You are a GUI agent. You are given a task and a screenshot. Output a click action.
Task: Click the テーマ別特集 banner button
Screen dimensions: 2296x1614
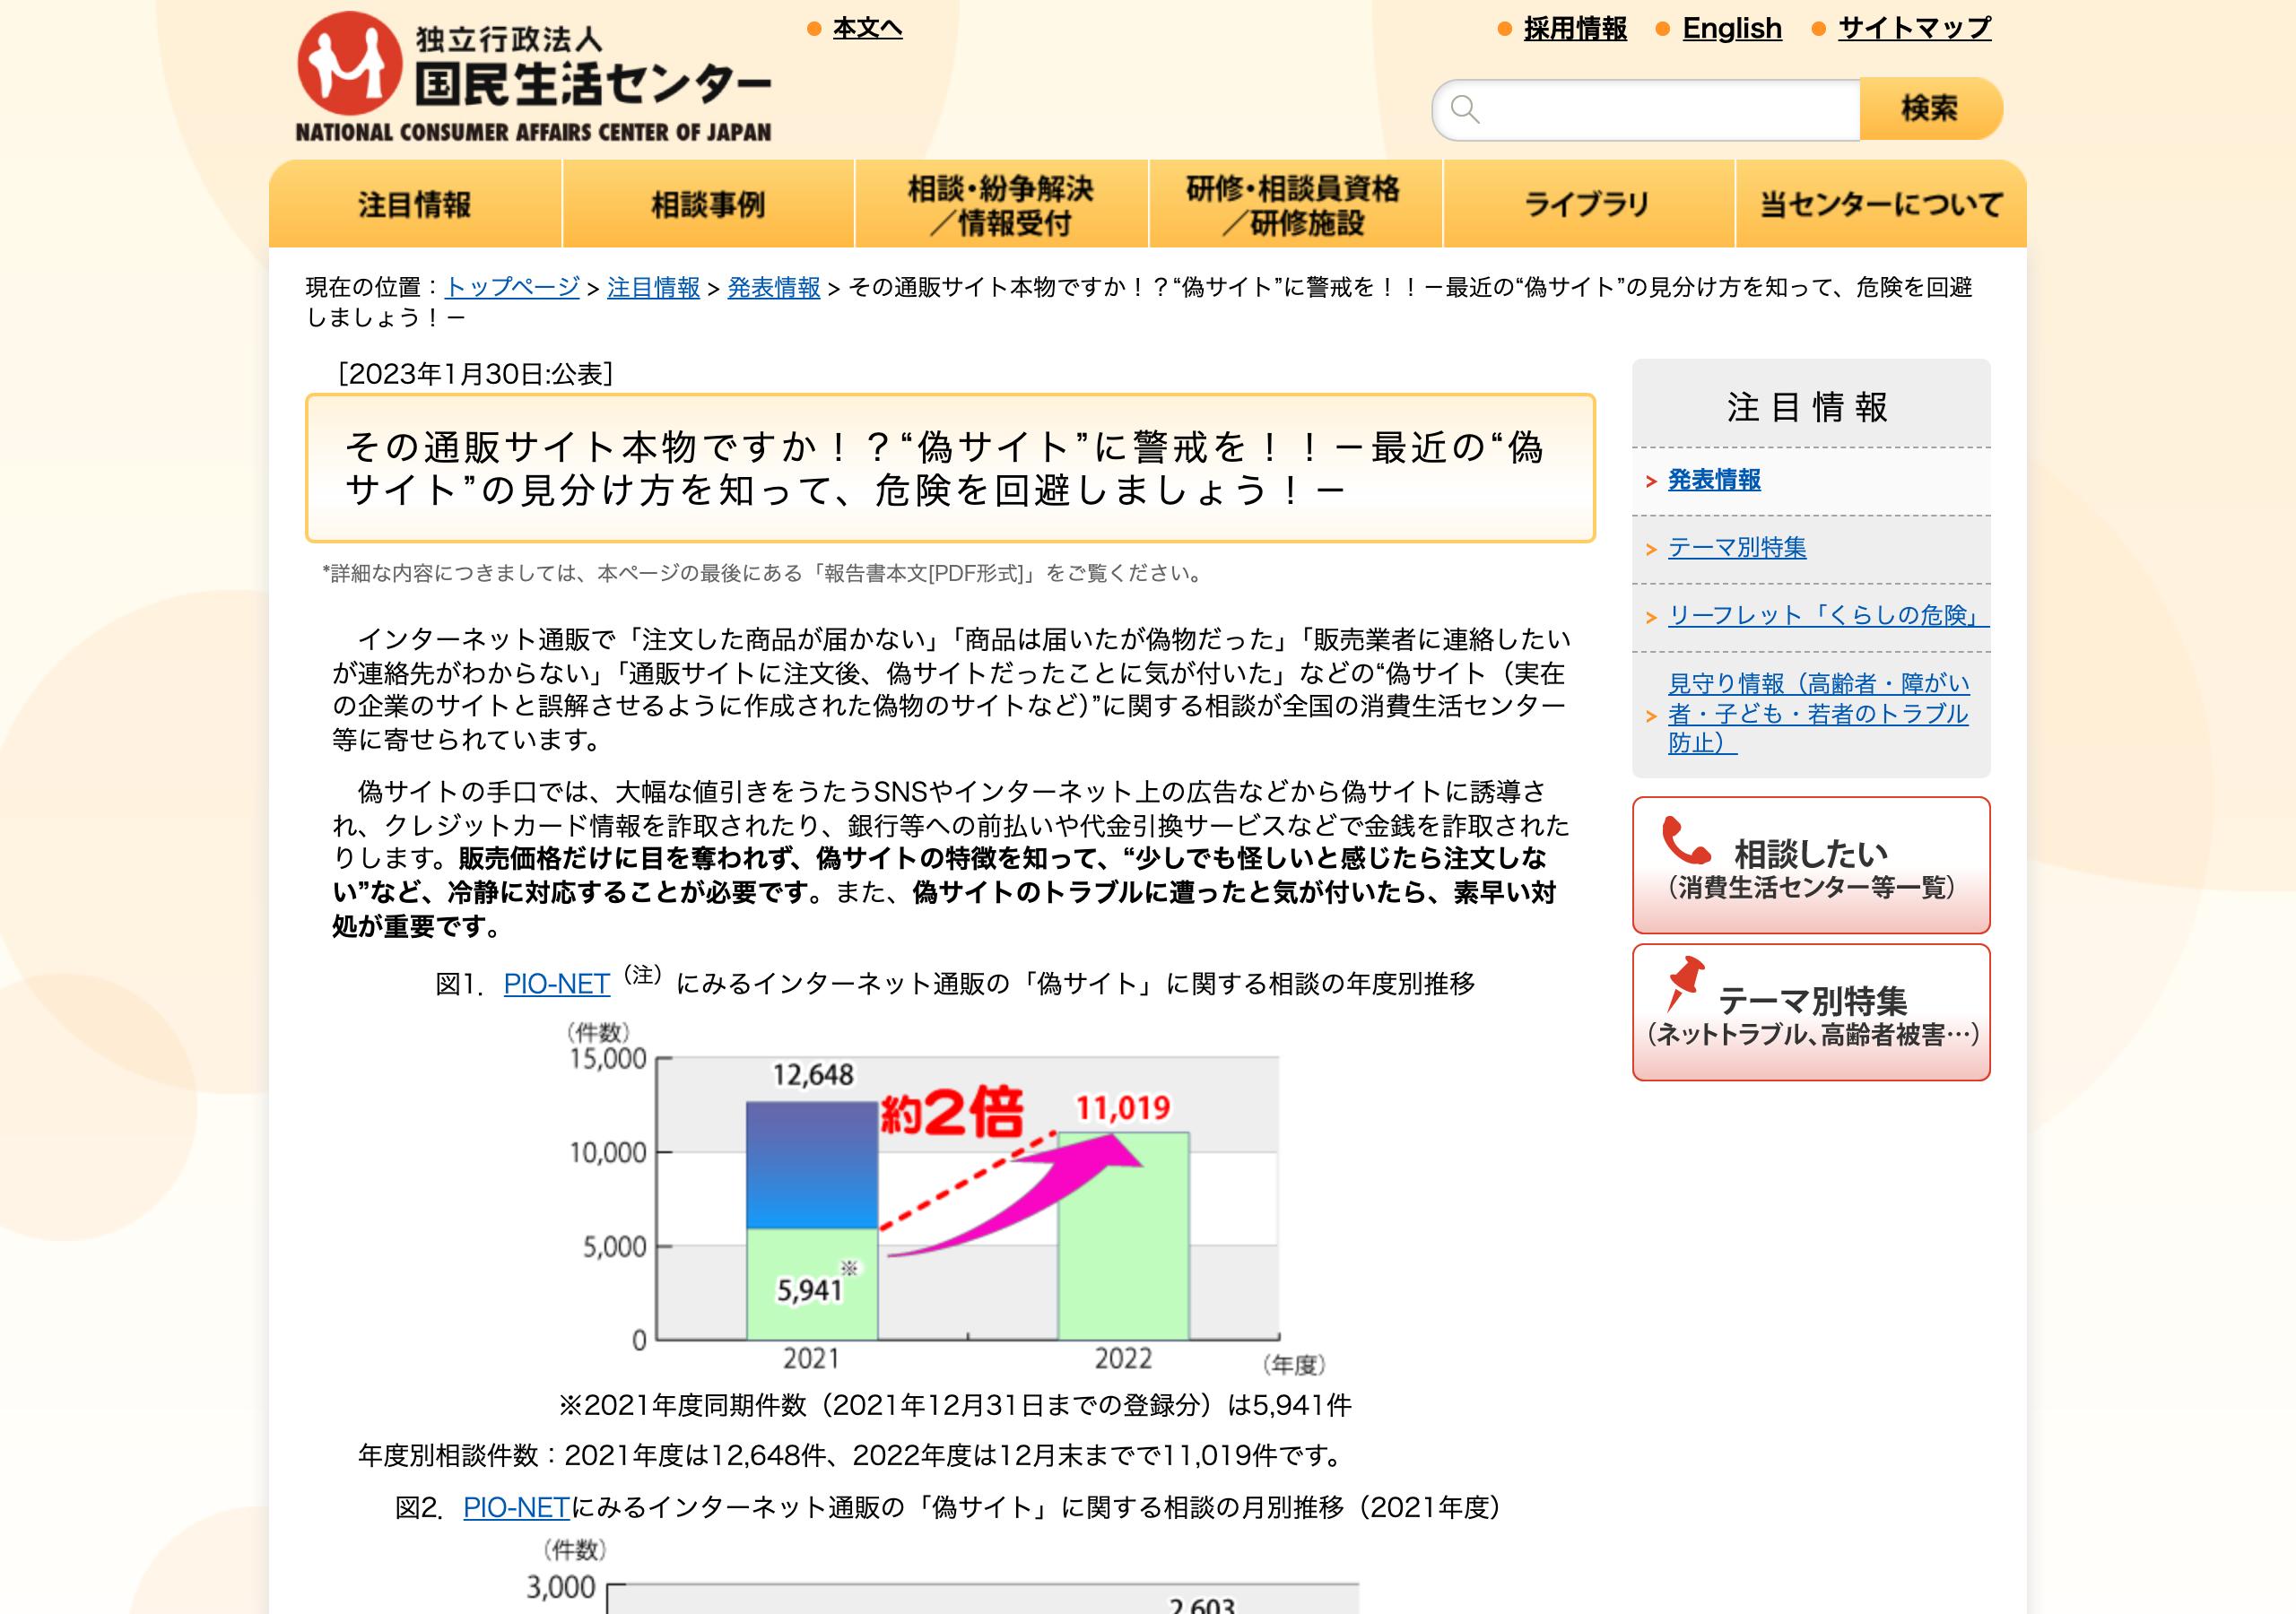point(1811,1012)
